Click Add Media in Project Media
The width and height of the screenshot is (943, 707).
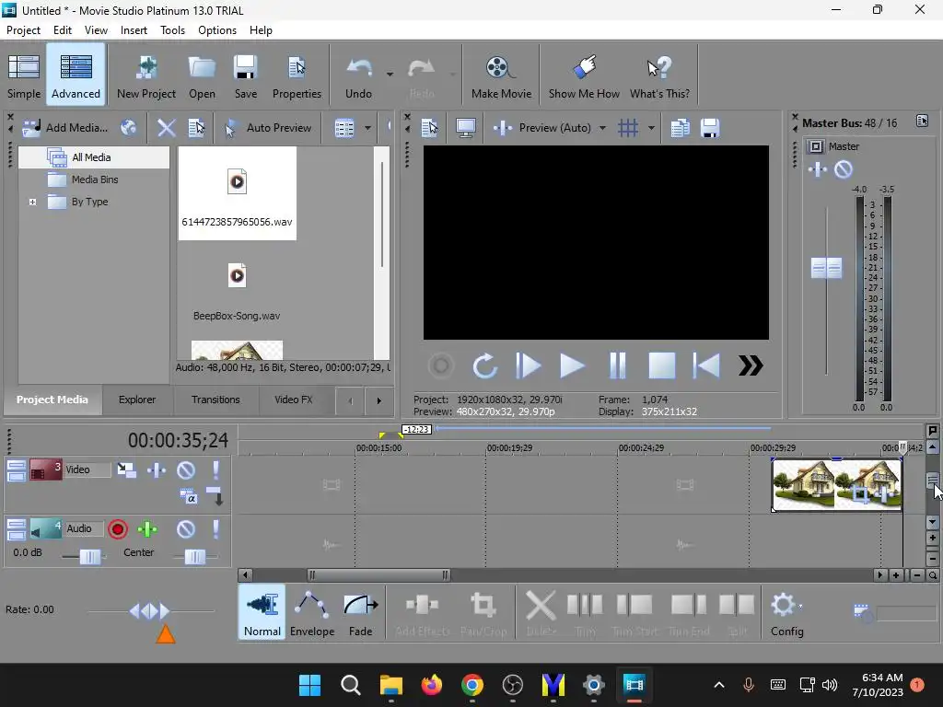(65, 127)
